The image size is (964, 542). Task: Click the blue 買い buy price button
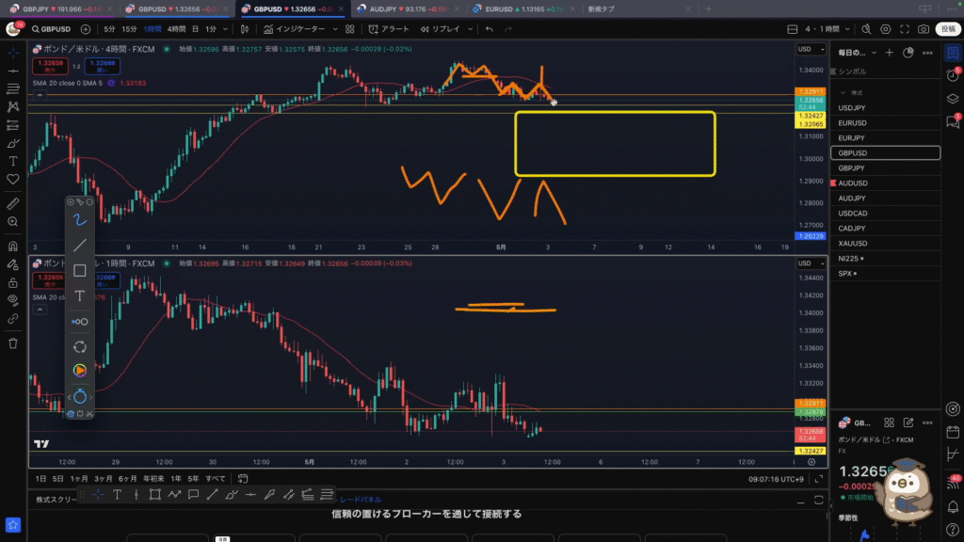[x=102, y=66]
